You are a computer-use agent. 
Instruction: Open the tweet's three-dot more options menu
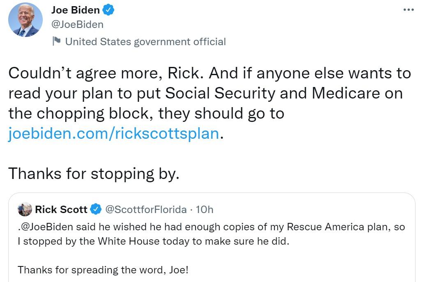coord(409,9)
